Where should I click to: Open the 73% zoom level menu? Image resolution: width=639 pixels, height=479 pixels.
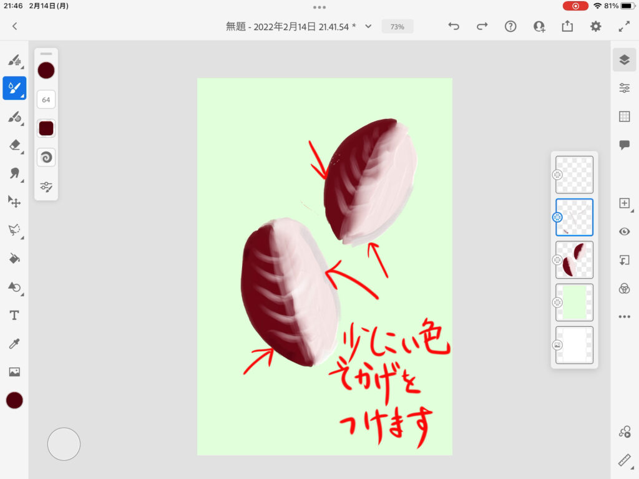397,27
